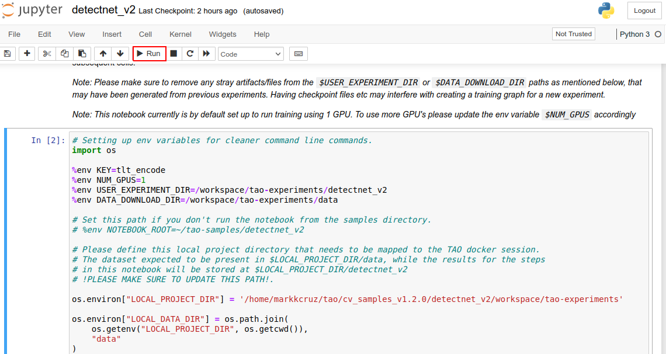Click the Jupyter logo
This screenshot has height=354, width=666.
click(32, 10)
